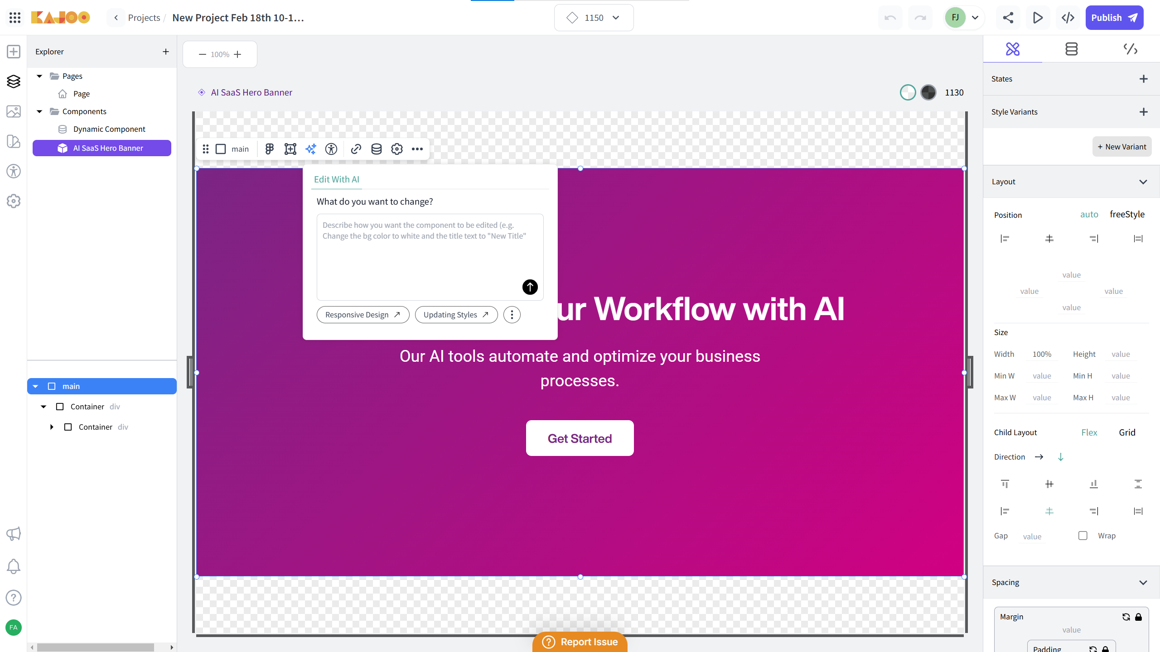
Task: Click the Figma import icon in toolbar
Action: [x=270, y=149]
